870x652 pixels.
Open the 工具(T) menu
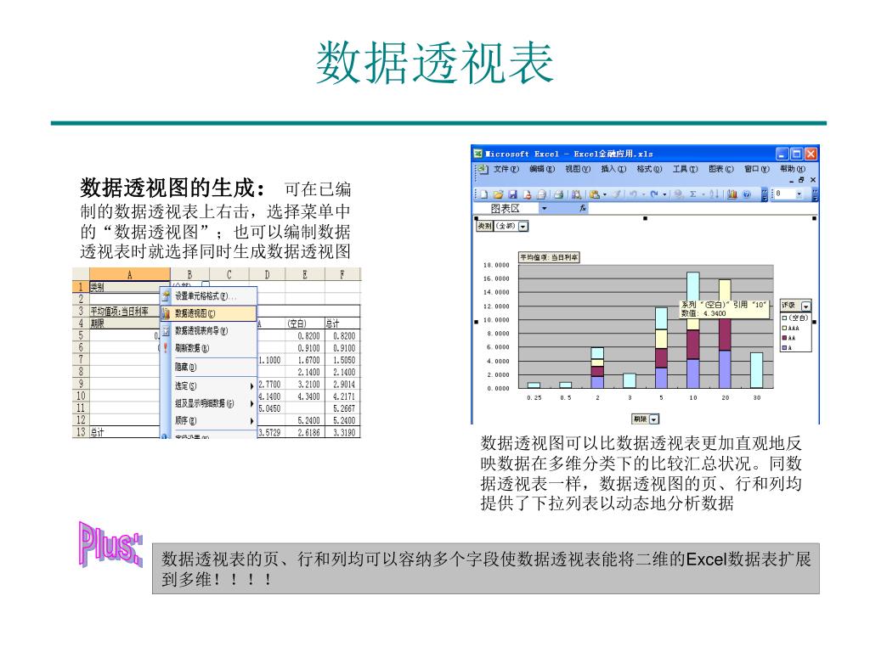(686, 169)
